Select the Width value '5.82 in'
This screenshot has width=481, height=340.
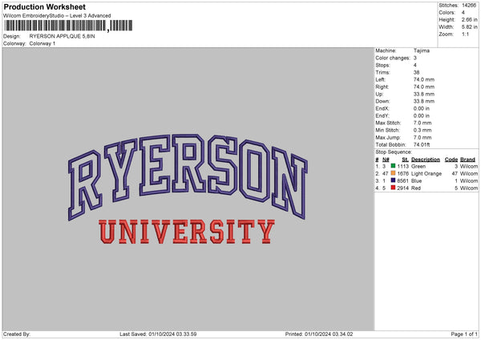click(x=469, y=27)
